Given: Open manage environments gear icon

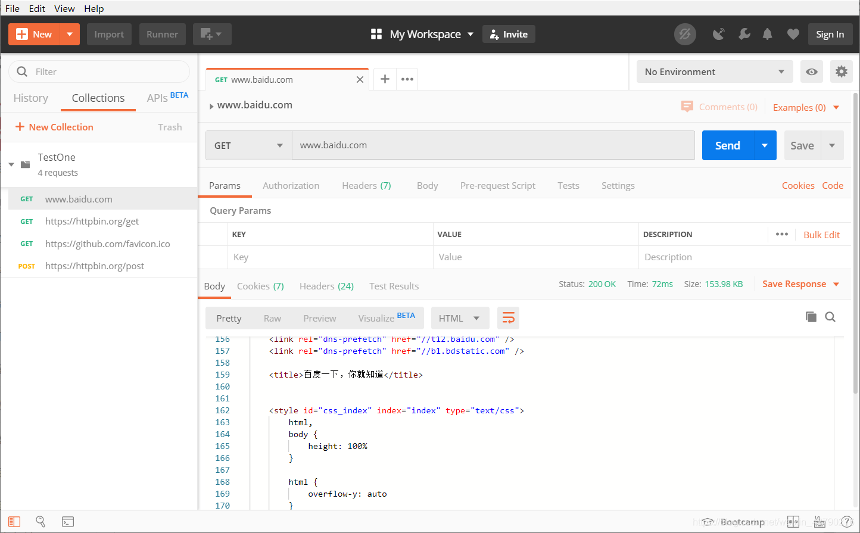Looking at the screenshot, I should [842, 71].
